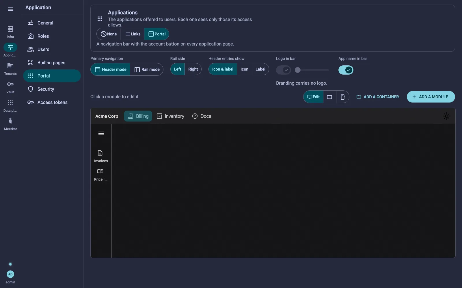Screen dimensions: 462x288
Task: Select the Links applications option
Action: (133, 34)
